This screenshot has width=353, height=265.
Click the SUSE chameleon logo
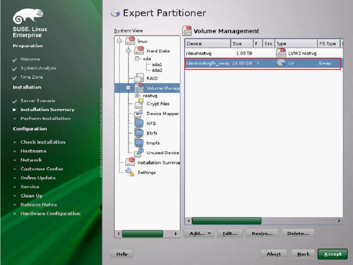(28, 16)
